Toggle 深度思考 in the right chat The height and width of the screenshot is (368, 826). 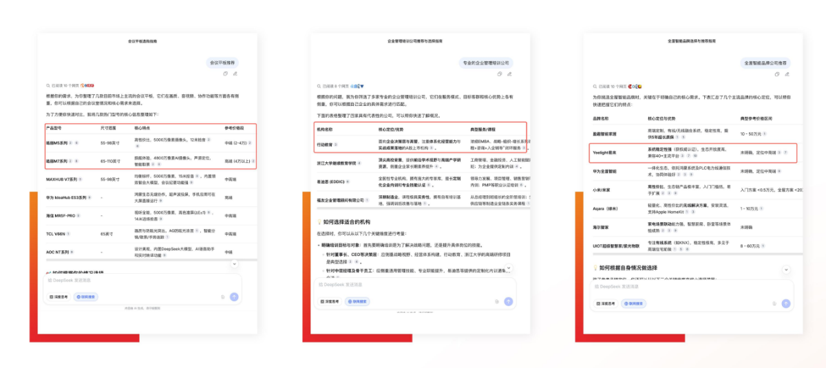click(608, 303)
